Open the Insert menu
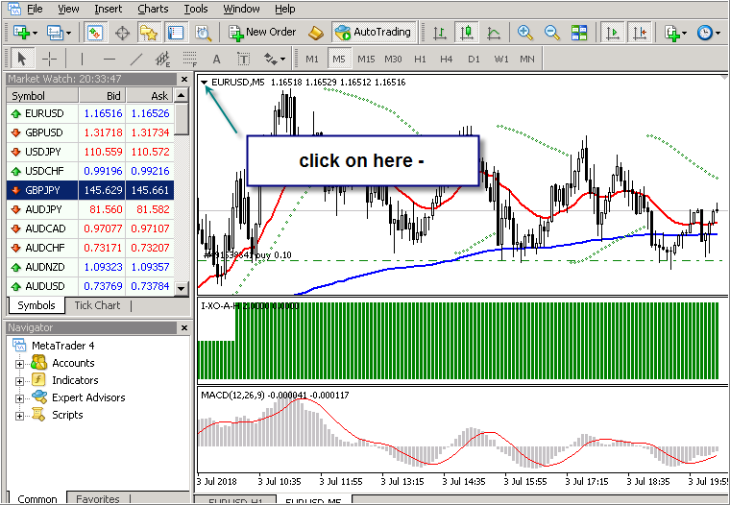This screenshot has width=730, height=505. [109, 9]
